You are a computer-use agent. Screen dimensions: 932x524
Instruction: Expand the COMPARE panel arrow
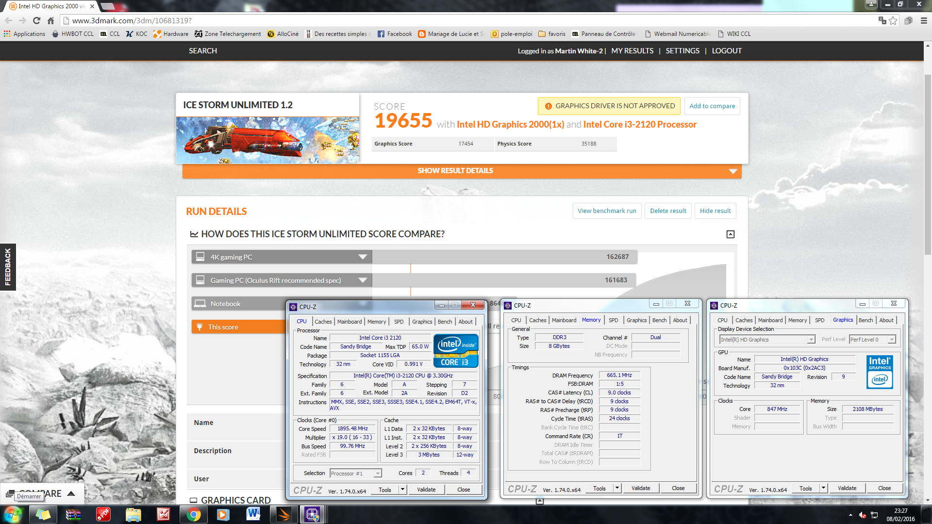click(x=71, y=493)
